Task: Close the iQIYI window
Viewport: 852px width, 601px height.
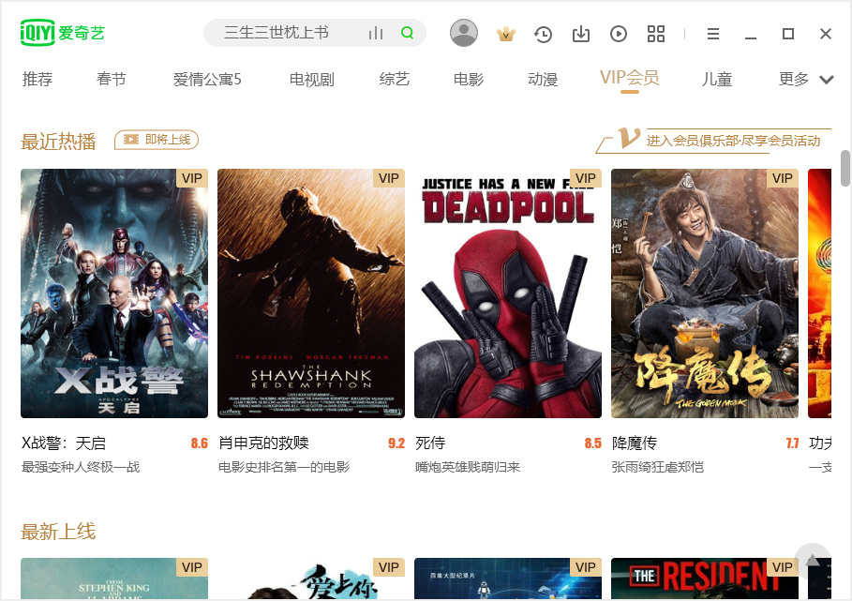Action: pos(826,34)
